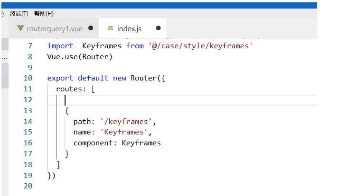Click the unsaved dot on routerquery1.vue tab

tap(91, 28)
